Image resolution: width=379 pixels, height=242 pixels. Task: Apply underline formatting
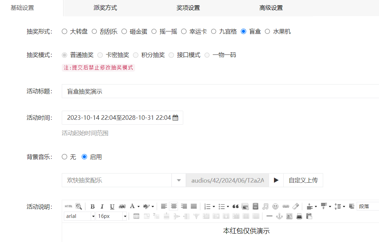112,206
